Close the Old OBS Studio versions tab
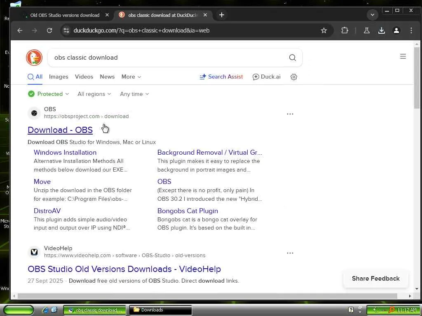Screen dimensions: 422x316 [x=107, y=15]
